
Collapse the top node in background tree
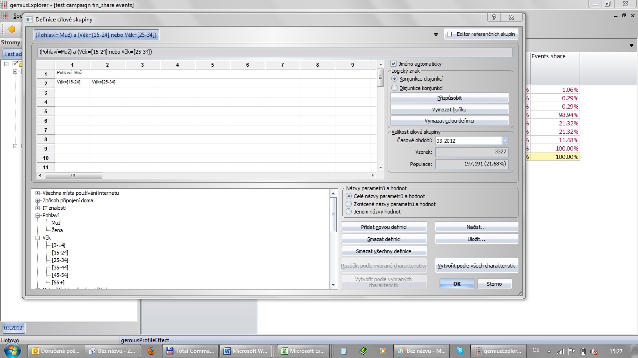click(7, 64)
